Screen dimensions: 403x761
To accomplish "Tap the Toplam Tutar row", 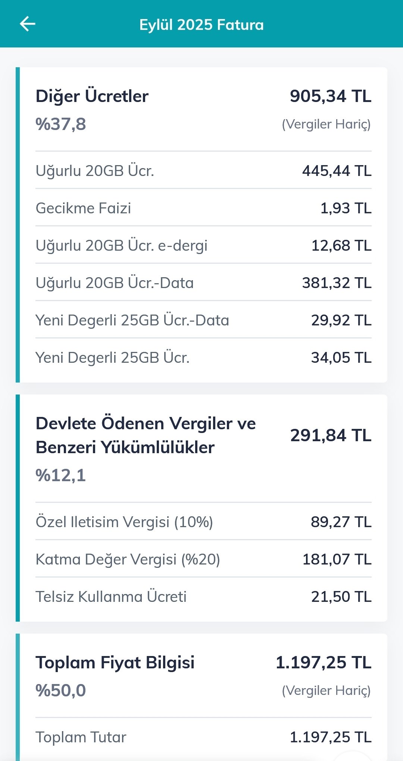I will tap(203, 737).
